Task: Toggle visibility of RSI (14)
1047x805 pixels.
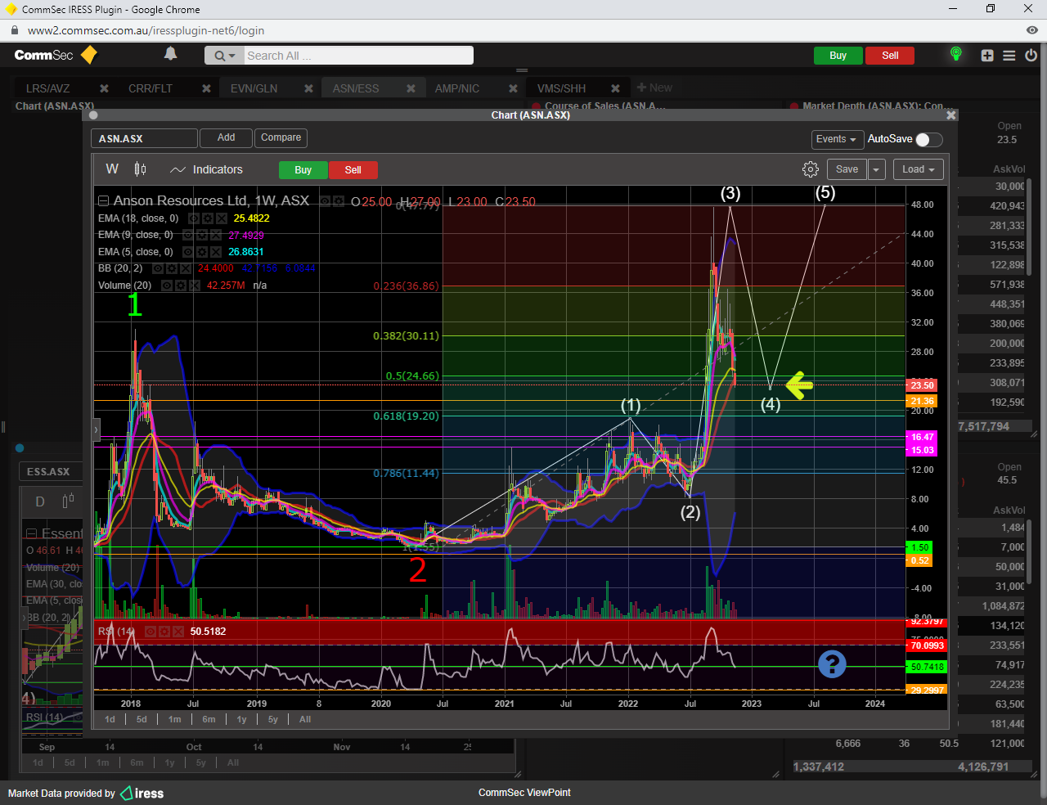Action: (x=150, y=632)
